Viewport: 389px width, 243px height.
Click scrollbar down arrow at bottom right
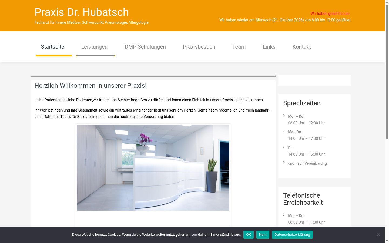tap(387, 240)
